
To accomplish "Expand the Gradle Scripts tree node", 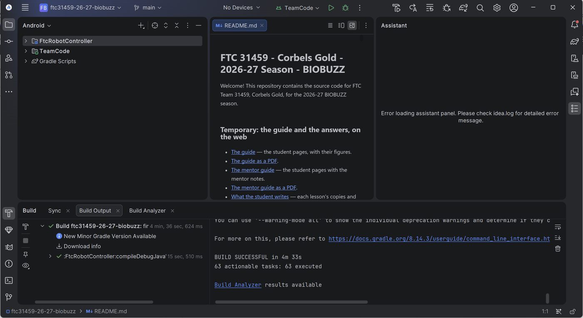I will [x=26, y=61].
